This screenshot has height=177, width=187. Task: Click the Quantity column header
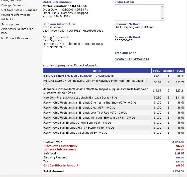[x=168, y=71]
